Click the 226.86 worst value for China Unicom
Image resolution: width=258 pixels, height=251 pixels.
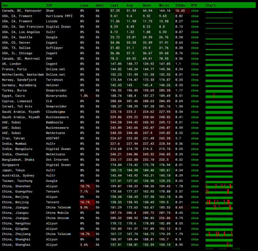[164, 218]
